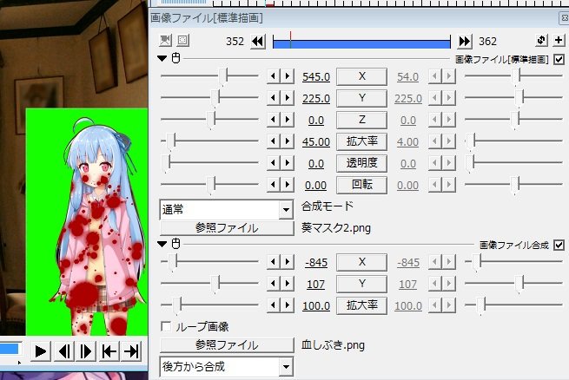Click the left -845 X slider handle
This screenshot has width=569, height=380.
tap(173, 261)
